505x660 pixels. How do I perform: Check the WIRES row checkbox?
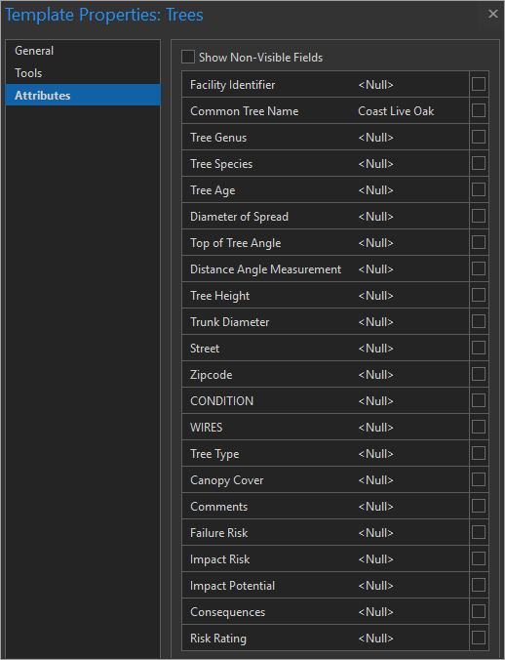pos(479,428)
